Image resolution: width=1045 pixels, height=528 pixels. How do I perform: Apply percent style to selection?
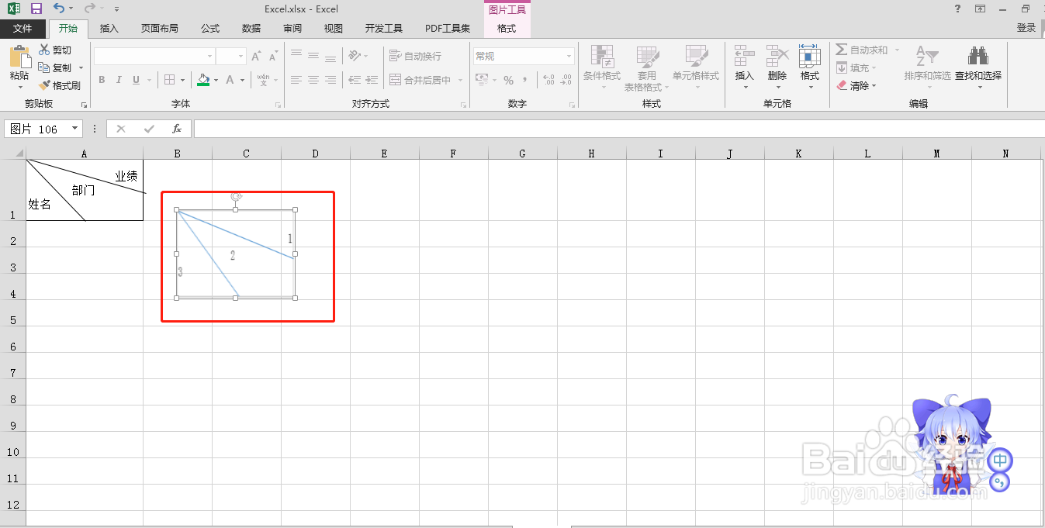click(510, 80)
